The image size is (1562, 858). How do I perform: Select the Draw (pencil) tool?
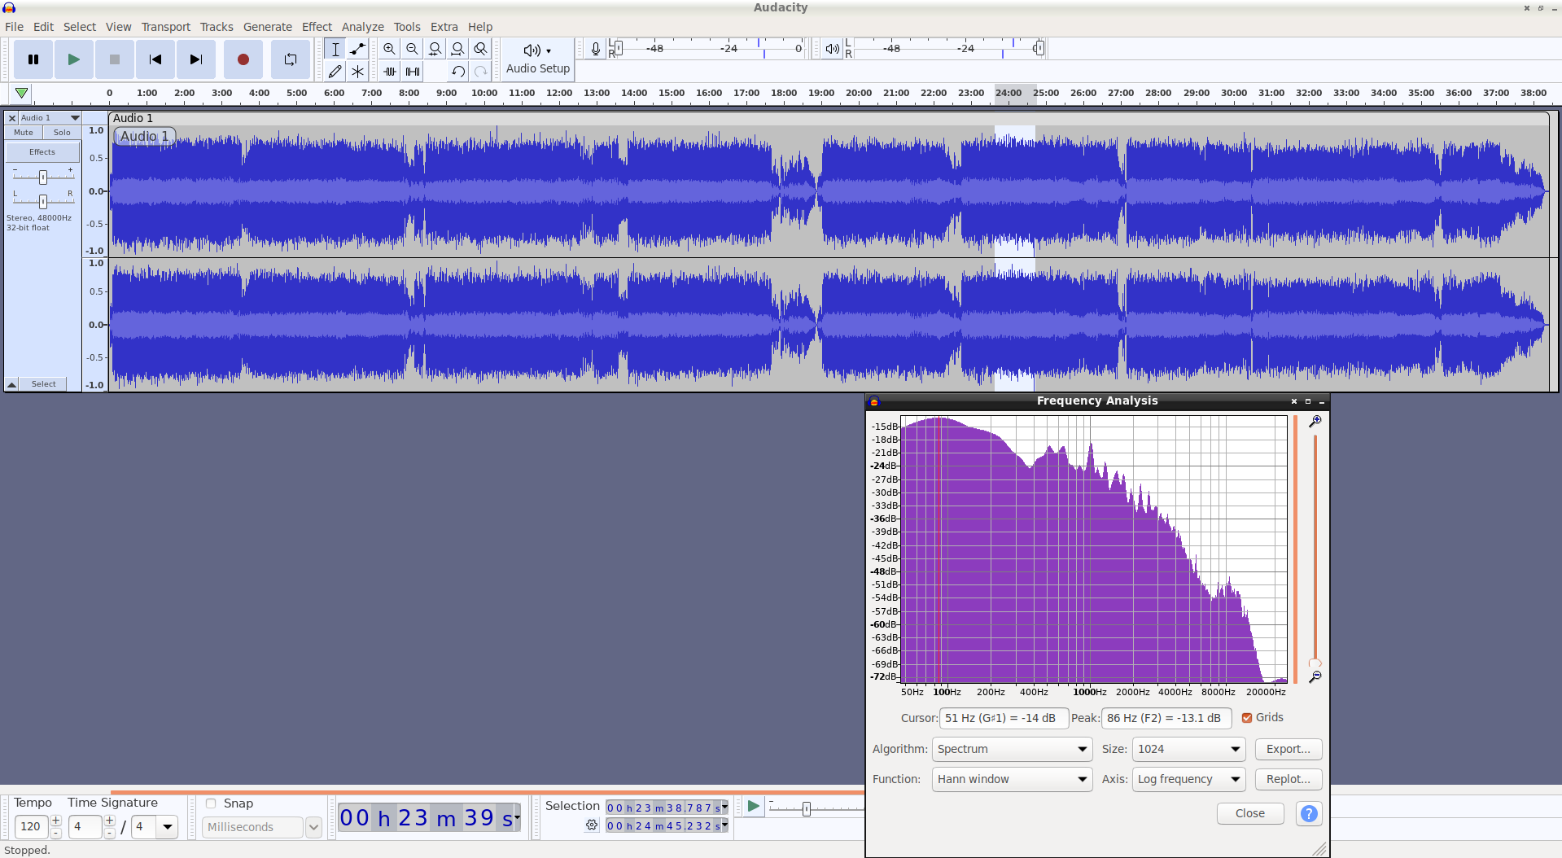tap(335, 72)
